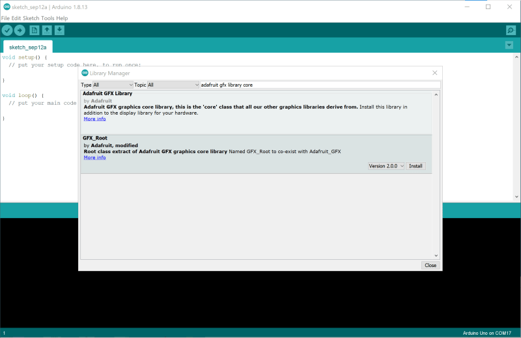Click the editor scroll up arrow
Image resolution: width=521 pixels, height=338 pixels.
click(516, 57)
